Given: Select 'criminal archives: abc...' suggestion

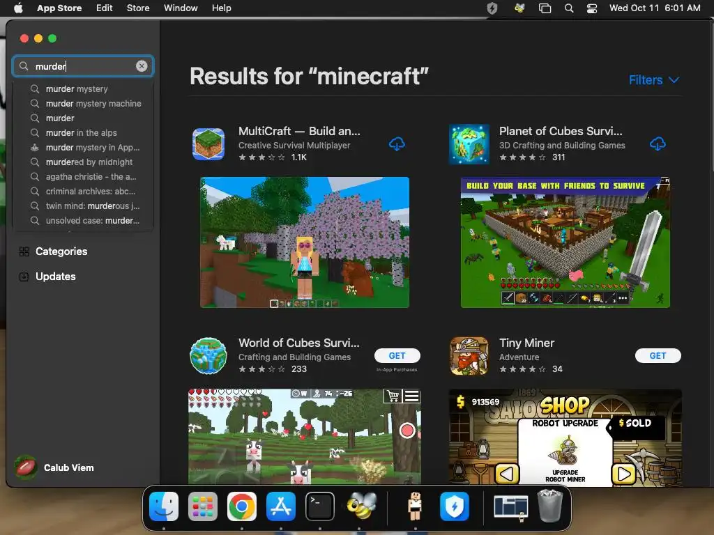Looking at the screenshot, I should [x=84, y=191].
